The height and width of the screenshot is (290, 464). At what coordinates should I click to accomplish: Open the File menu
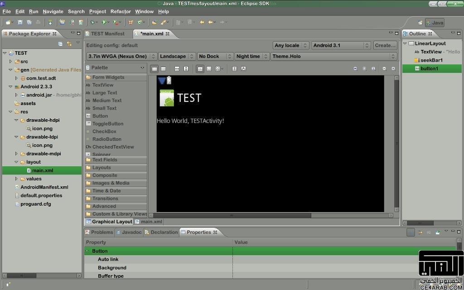pyautogui.click(x=6, y=11)
